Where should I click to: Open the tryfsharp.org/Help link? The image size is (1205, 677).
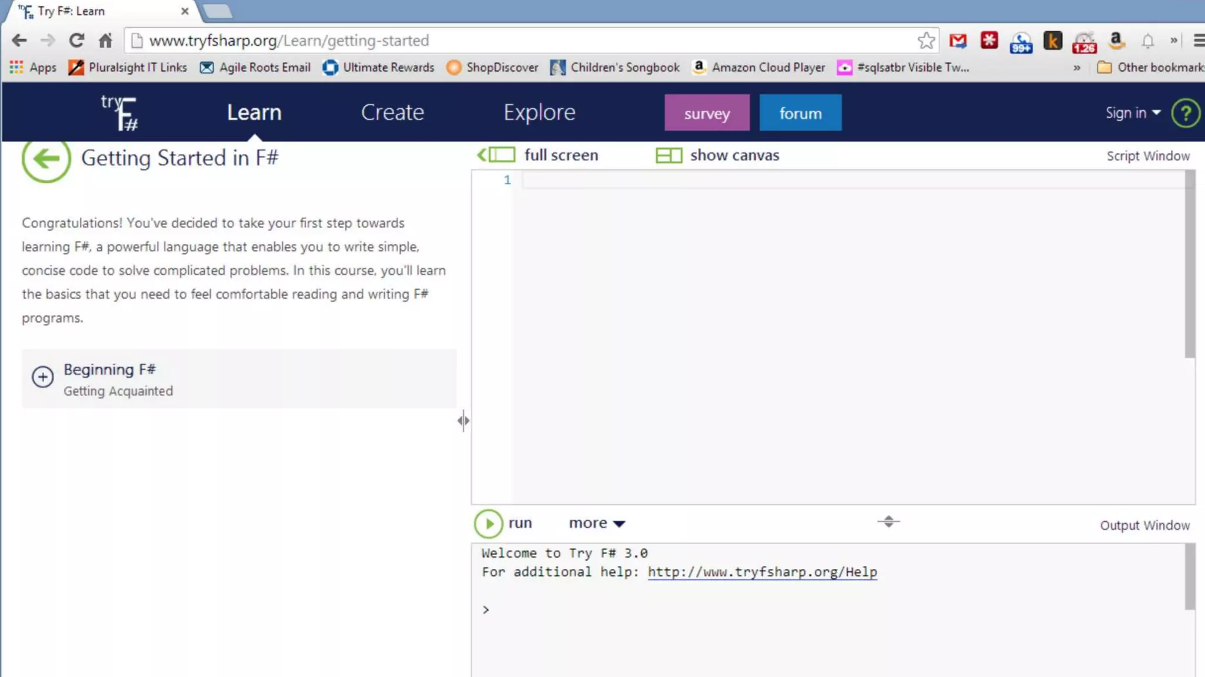tap(762, 572)
